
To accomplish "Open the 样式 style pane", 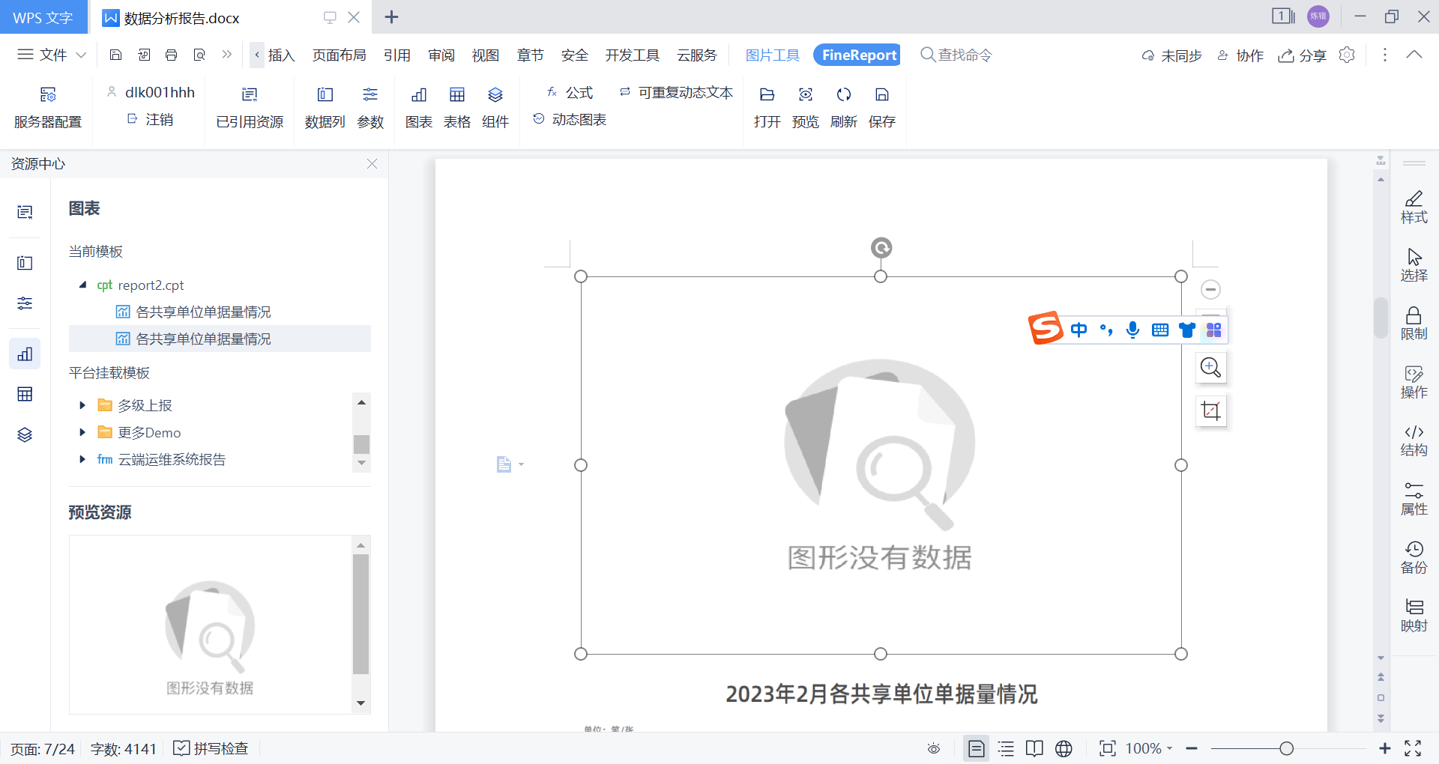I will click(x=1414, y=207).
